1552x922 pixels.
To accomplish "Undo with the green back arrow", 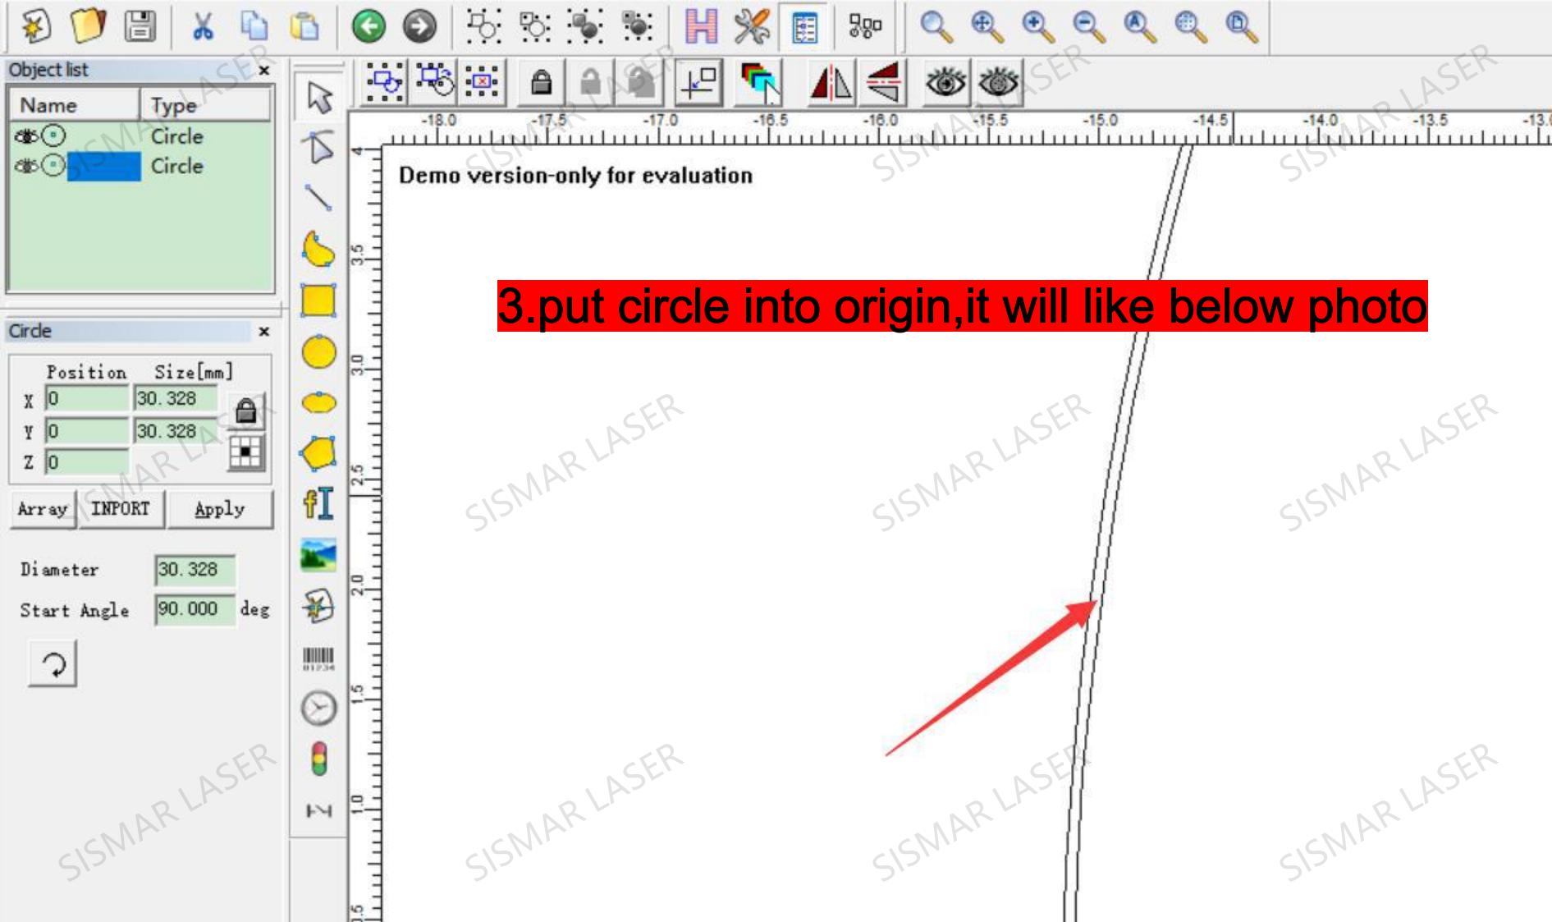I will pyautogui.click(x=369, y=26).
